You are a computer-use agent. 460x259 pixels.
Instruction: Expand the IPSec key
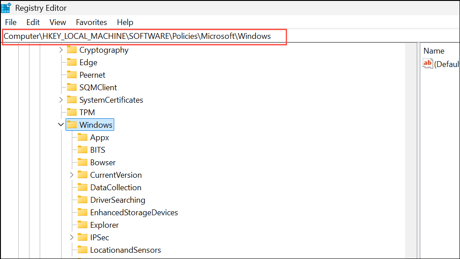click(x=72, y=238)
